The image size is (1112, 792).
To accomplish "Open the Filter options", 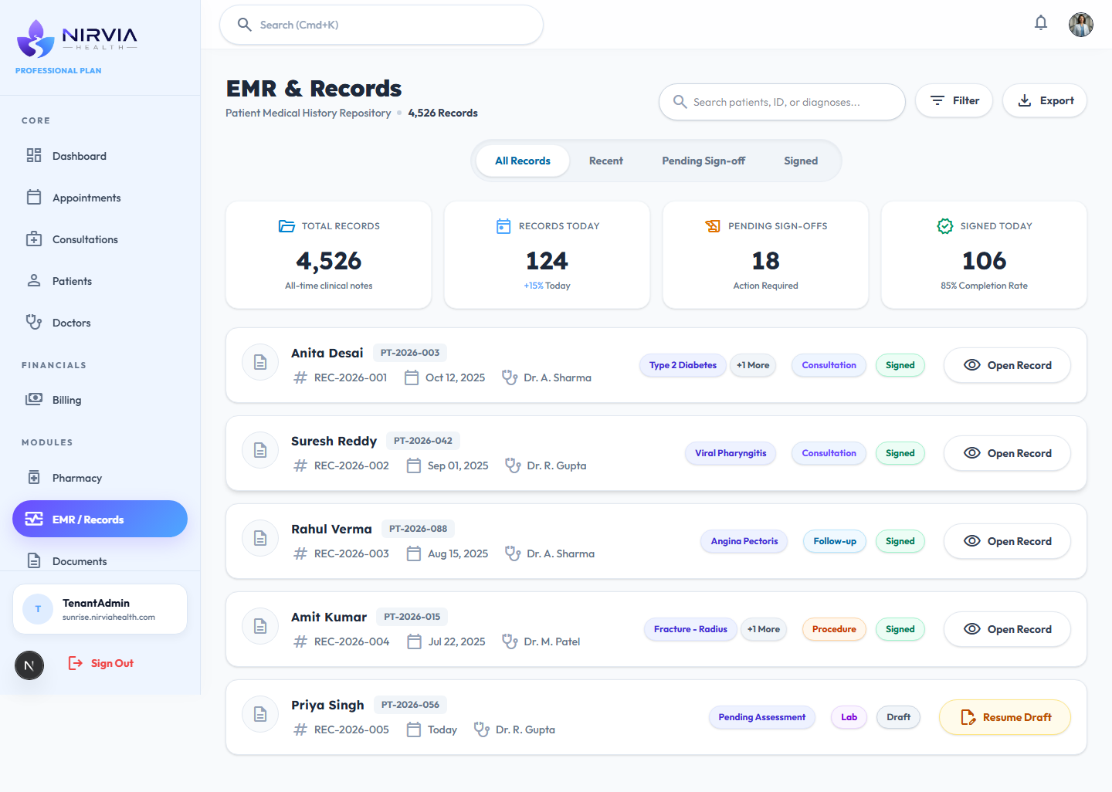I will (x=954, y=100).
